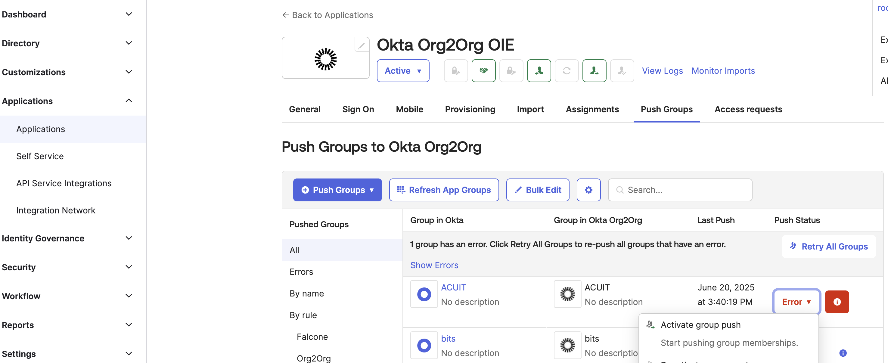
Task: Switch to the Import tab
Action: (x=530, y=109)
